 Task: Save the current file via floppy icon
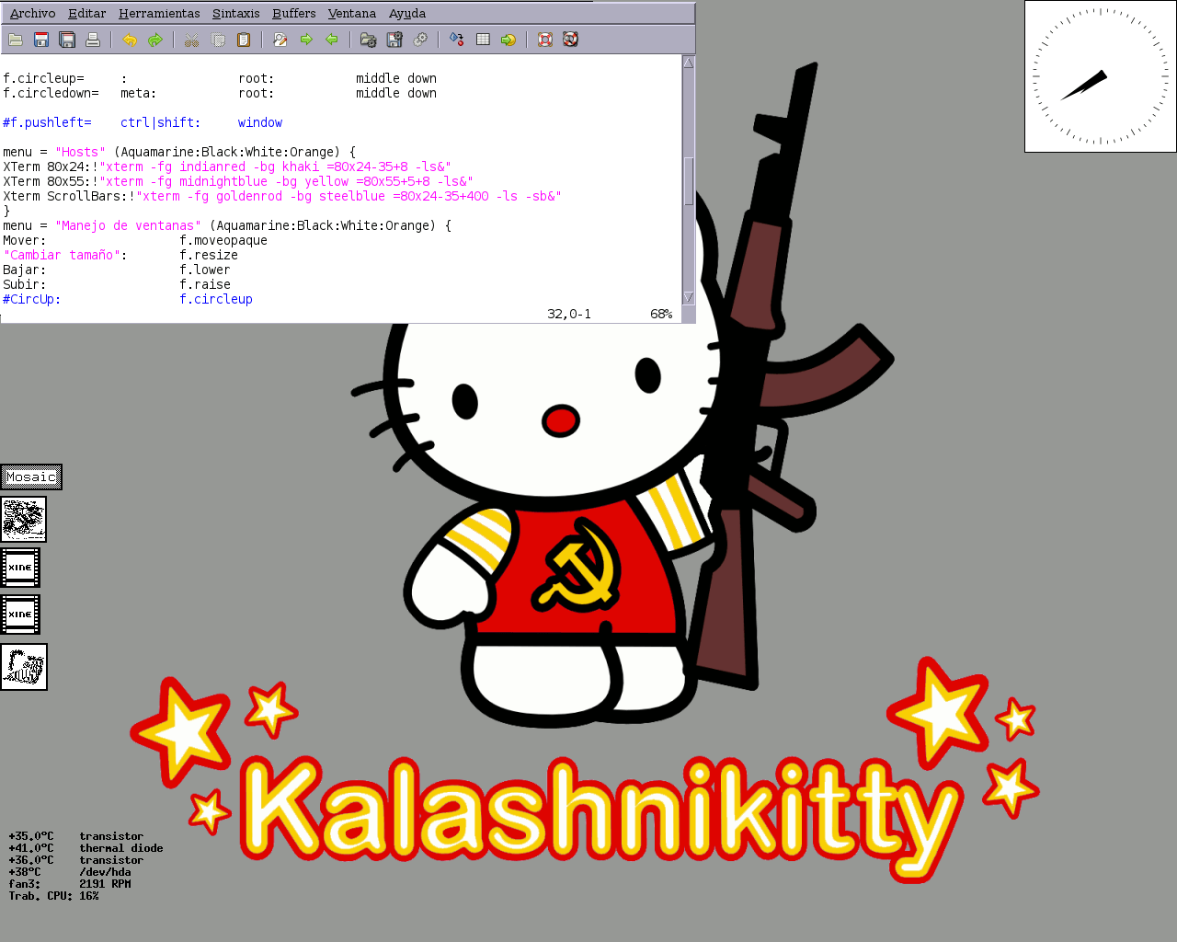pyautogui.click(x=41, y=40)
